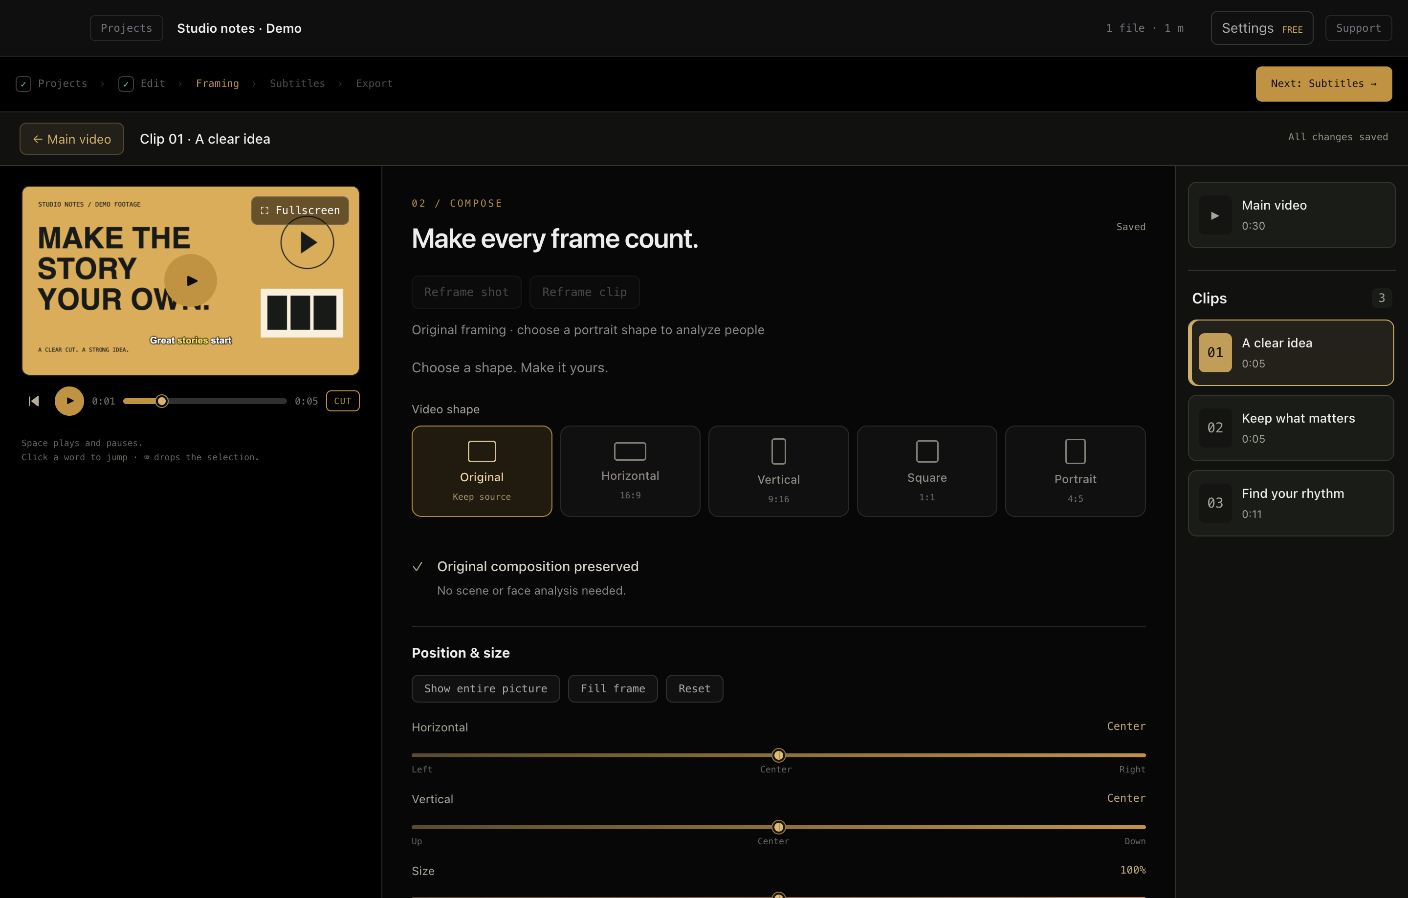Click the Projects step checkmark
The width and height of the screenshot is (1408, 898).
tap(23, 84)
